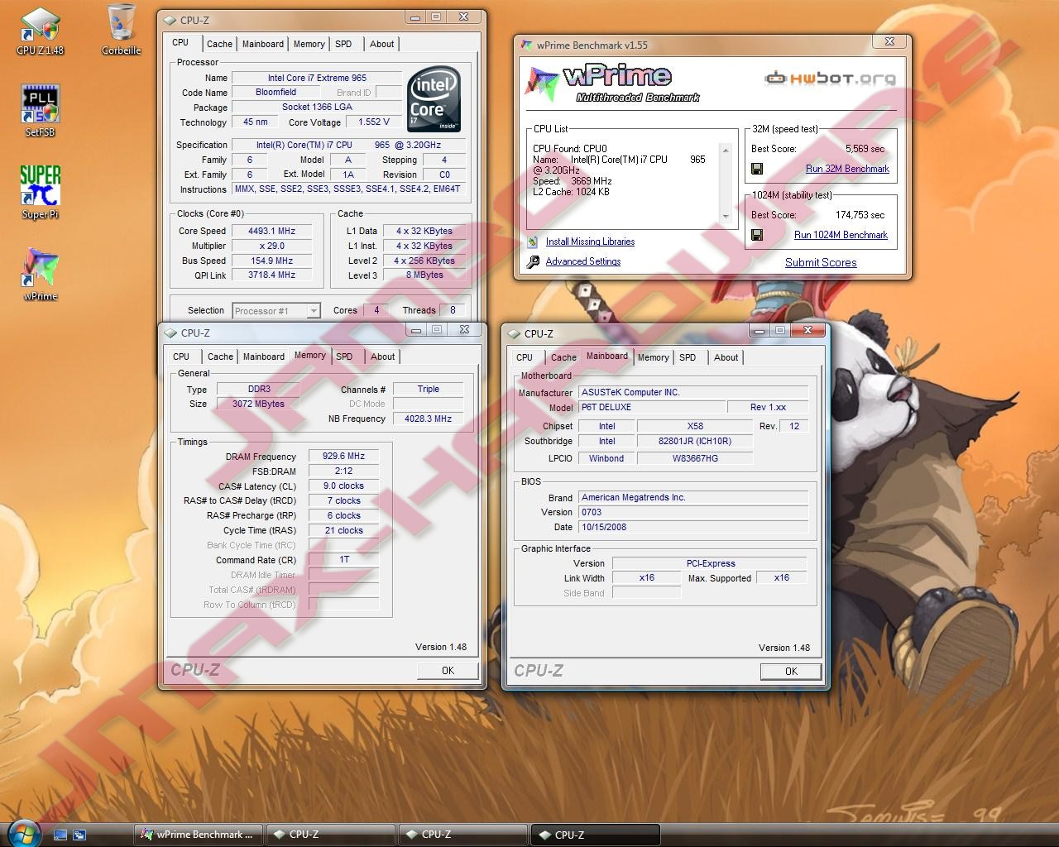
Task: Click the Bus Speed value 154.9 MHz
Action: [x=272, y=261]
